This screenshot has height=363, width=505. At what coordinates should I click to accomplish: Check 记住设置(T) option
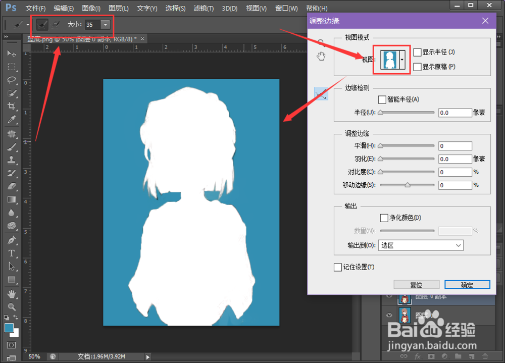337,267
